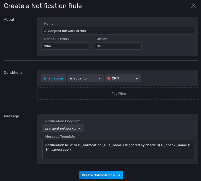Add a Tag Filter condition

coord(118,94)
